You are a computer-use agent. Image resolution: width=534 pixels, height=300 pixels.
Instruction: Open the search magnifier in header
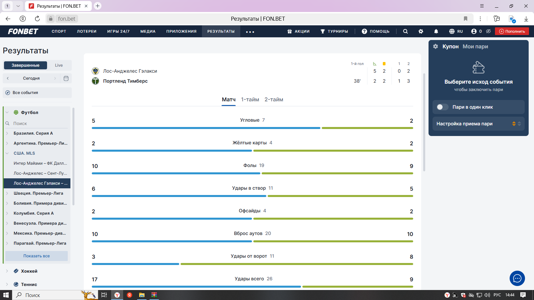click(x=406, y=31)
